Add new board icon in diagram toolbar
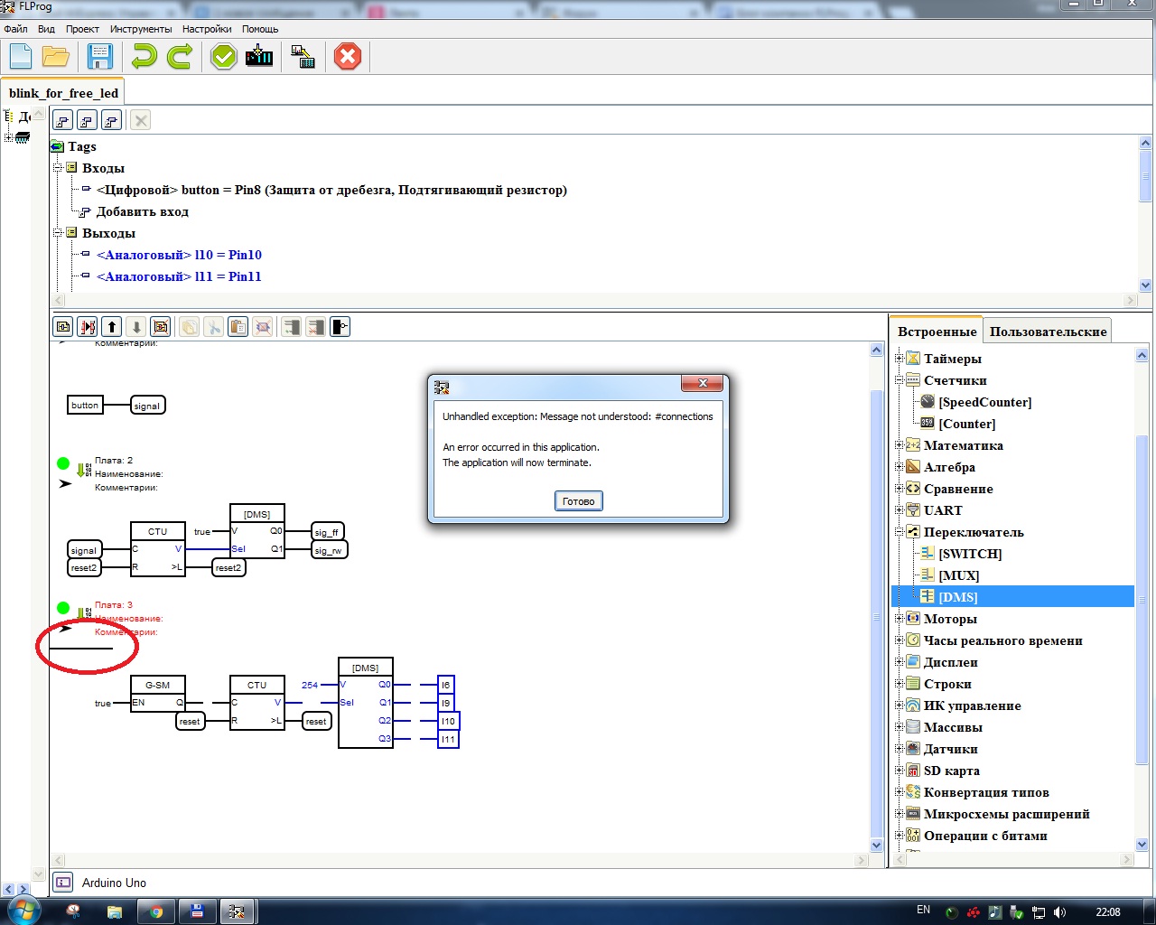 point(63,326)
